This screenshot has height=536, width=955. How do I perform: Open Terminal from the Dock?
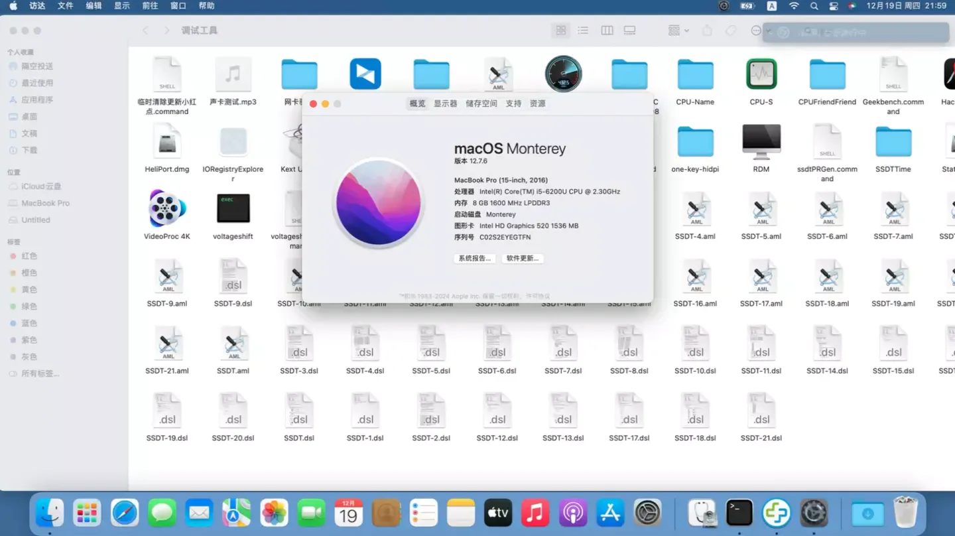(x=739, y=513)
